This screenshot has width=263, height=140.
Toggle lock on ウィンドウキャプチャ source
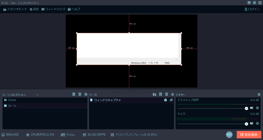point(165,100)
